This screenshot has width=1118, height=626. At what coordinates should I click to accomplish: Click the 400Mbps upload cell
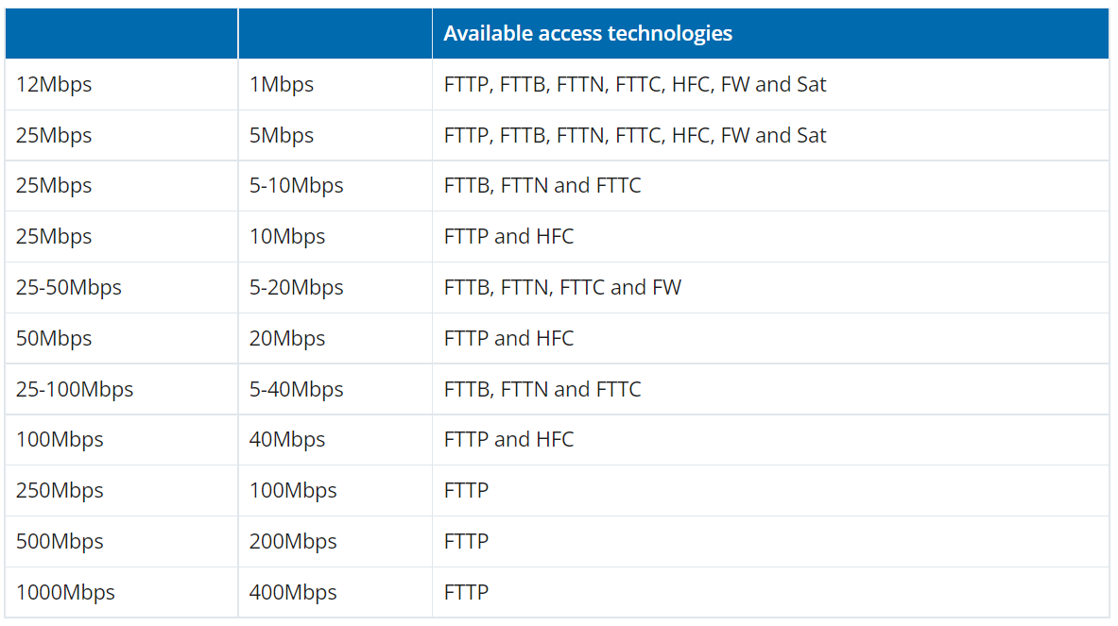(293, 592)
